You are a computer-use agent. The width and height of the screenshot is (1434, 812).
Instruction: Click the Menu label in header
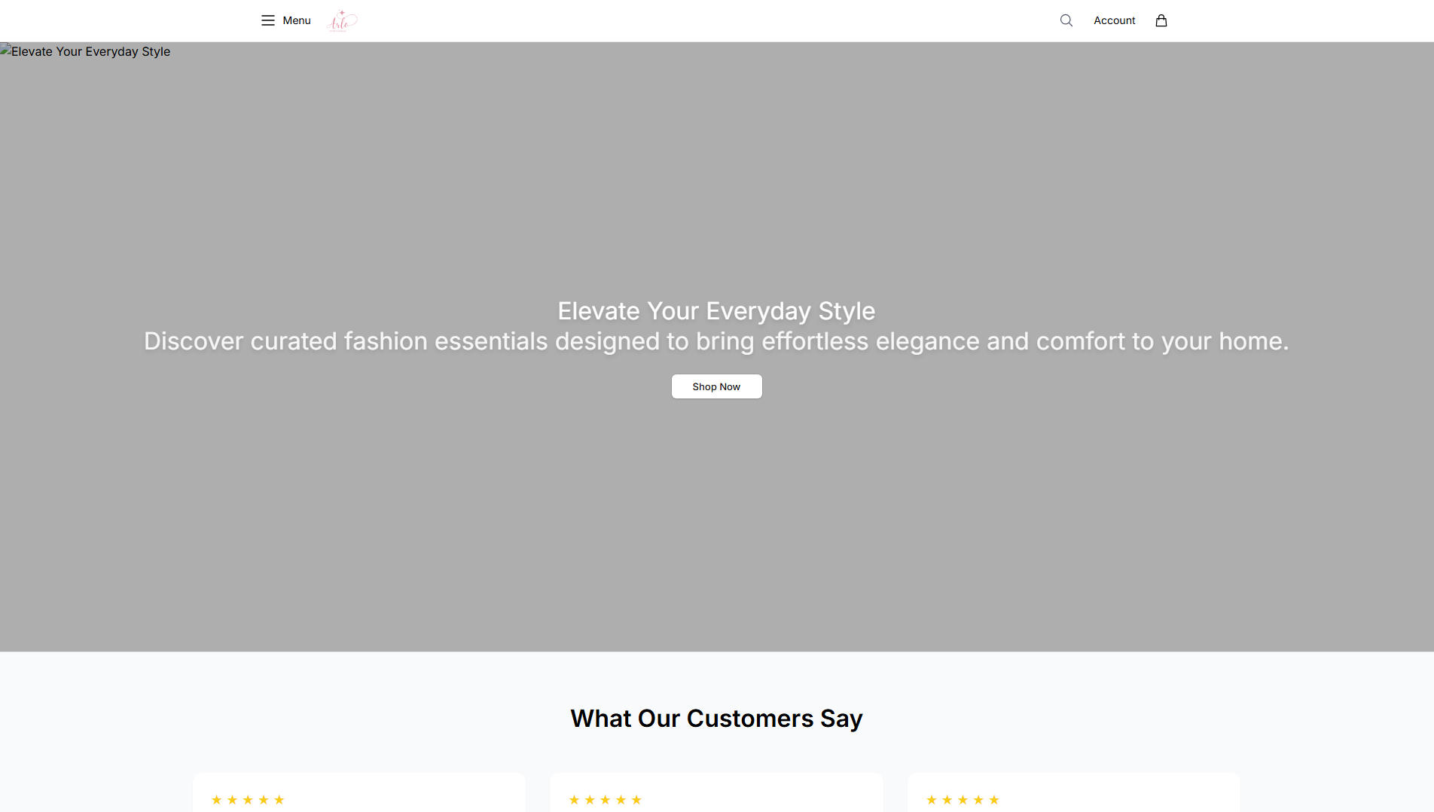(x=297, y=20)
